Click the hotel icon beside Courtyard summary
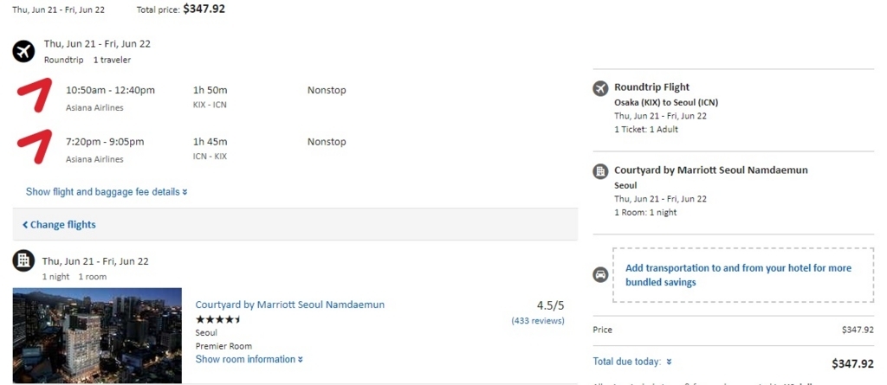 click(x=600, y=171)
